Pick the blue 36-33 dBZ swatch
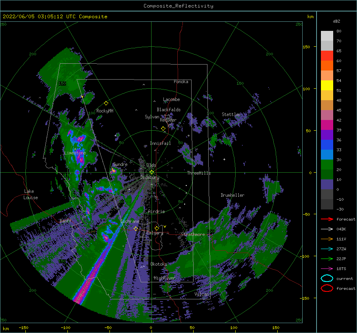Screen dimensions: 357x333 (327, 145)
